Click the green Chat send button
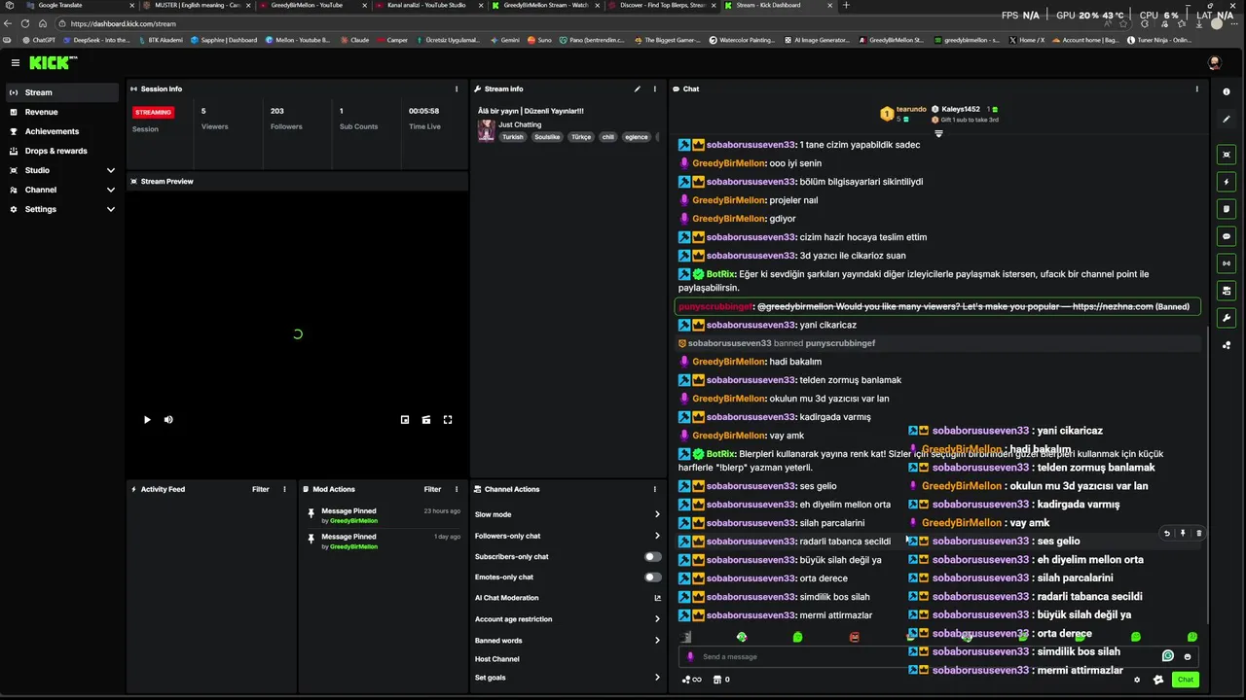Viewport: 1246px width, 700px height. (x=1185, y=680)
